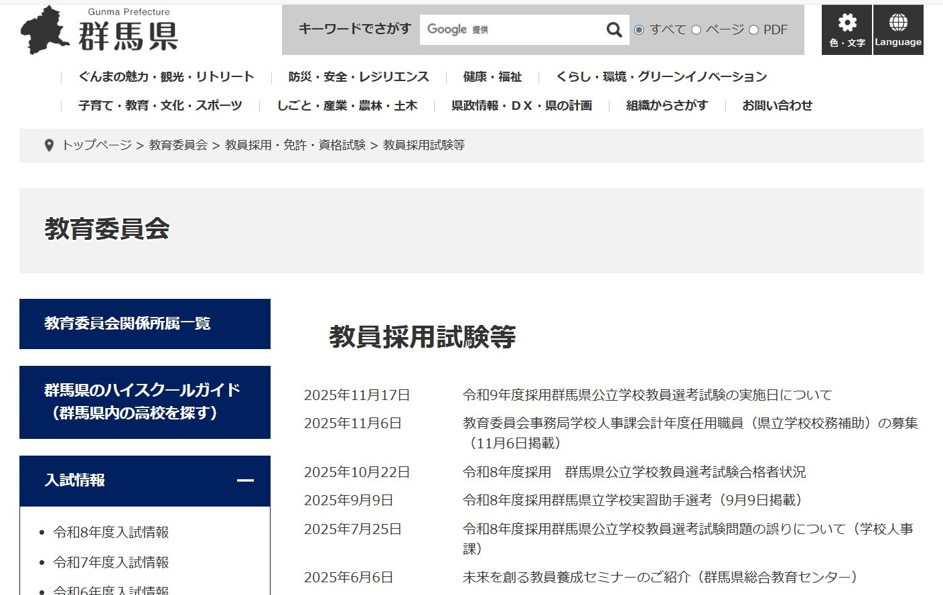Viewport: 943px width, 595px height.
Task: Collapse the 入試情報 section with minus icon
Action: tap(245, 480)
